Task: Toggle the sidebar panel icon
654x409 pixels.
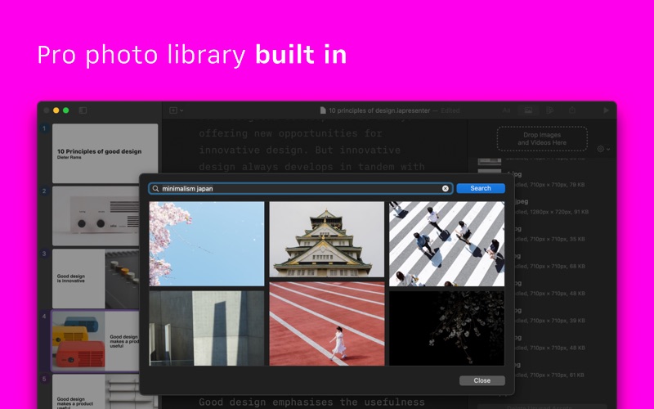Action: (83, 110)
